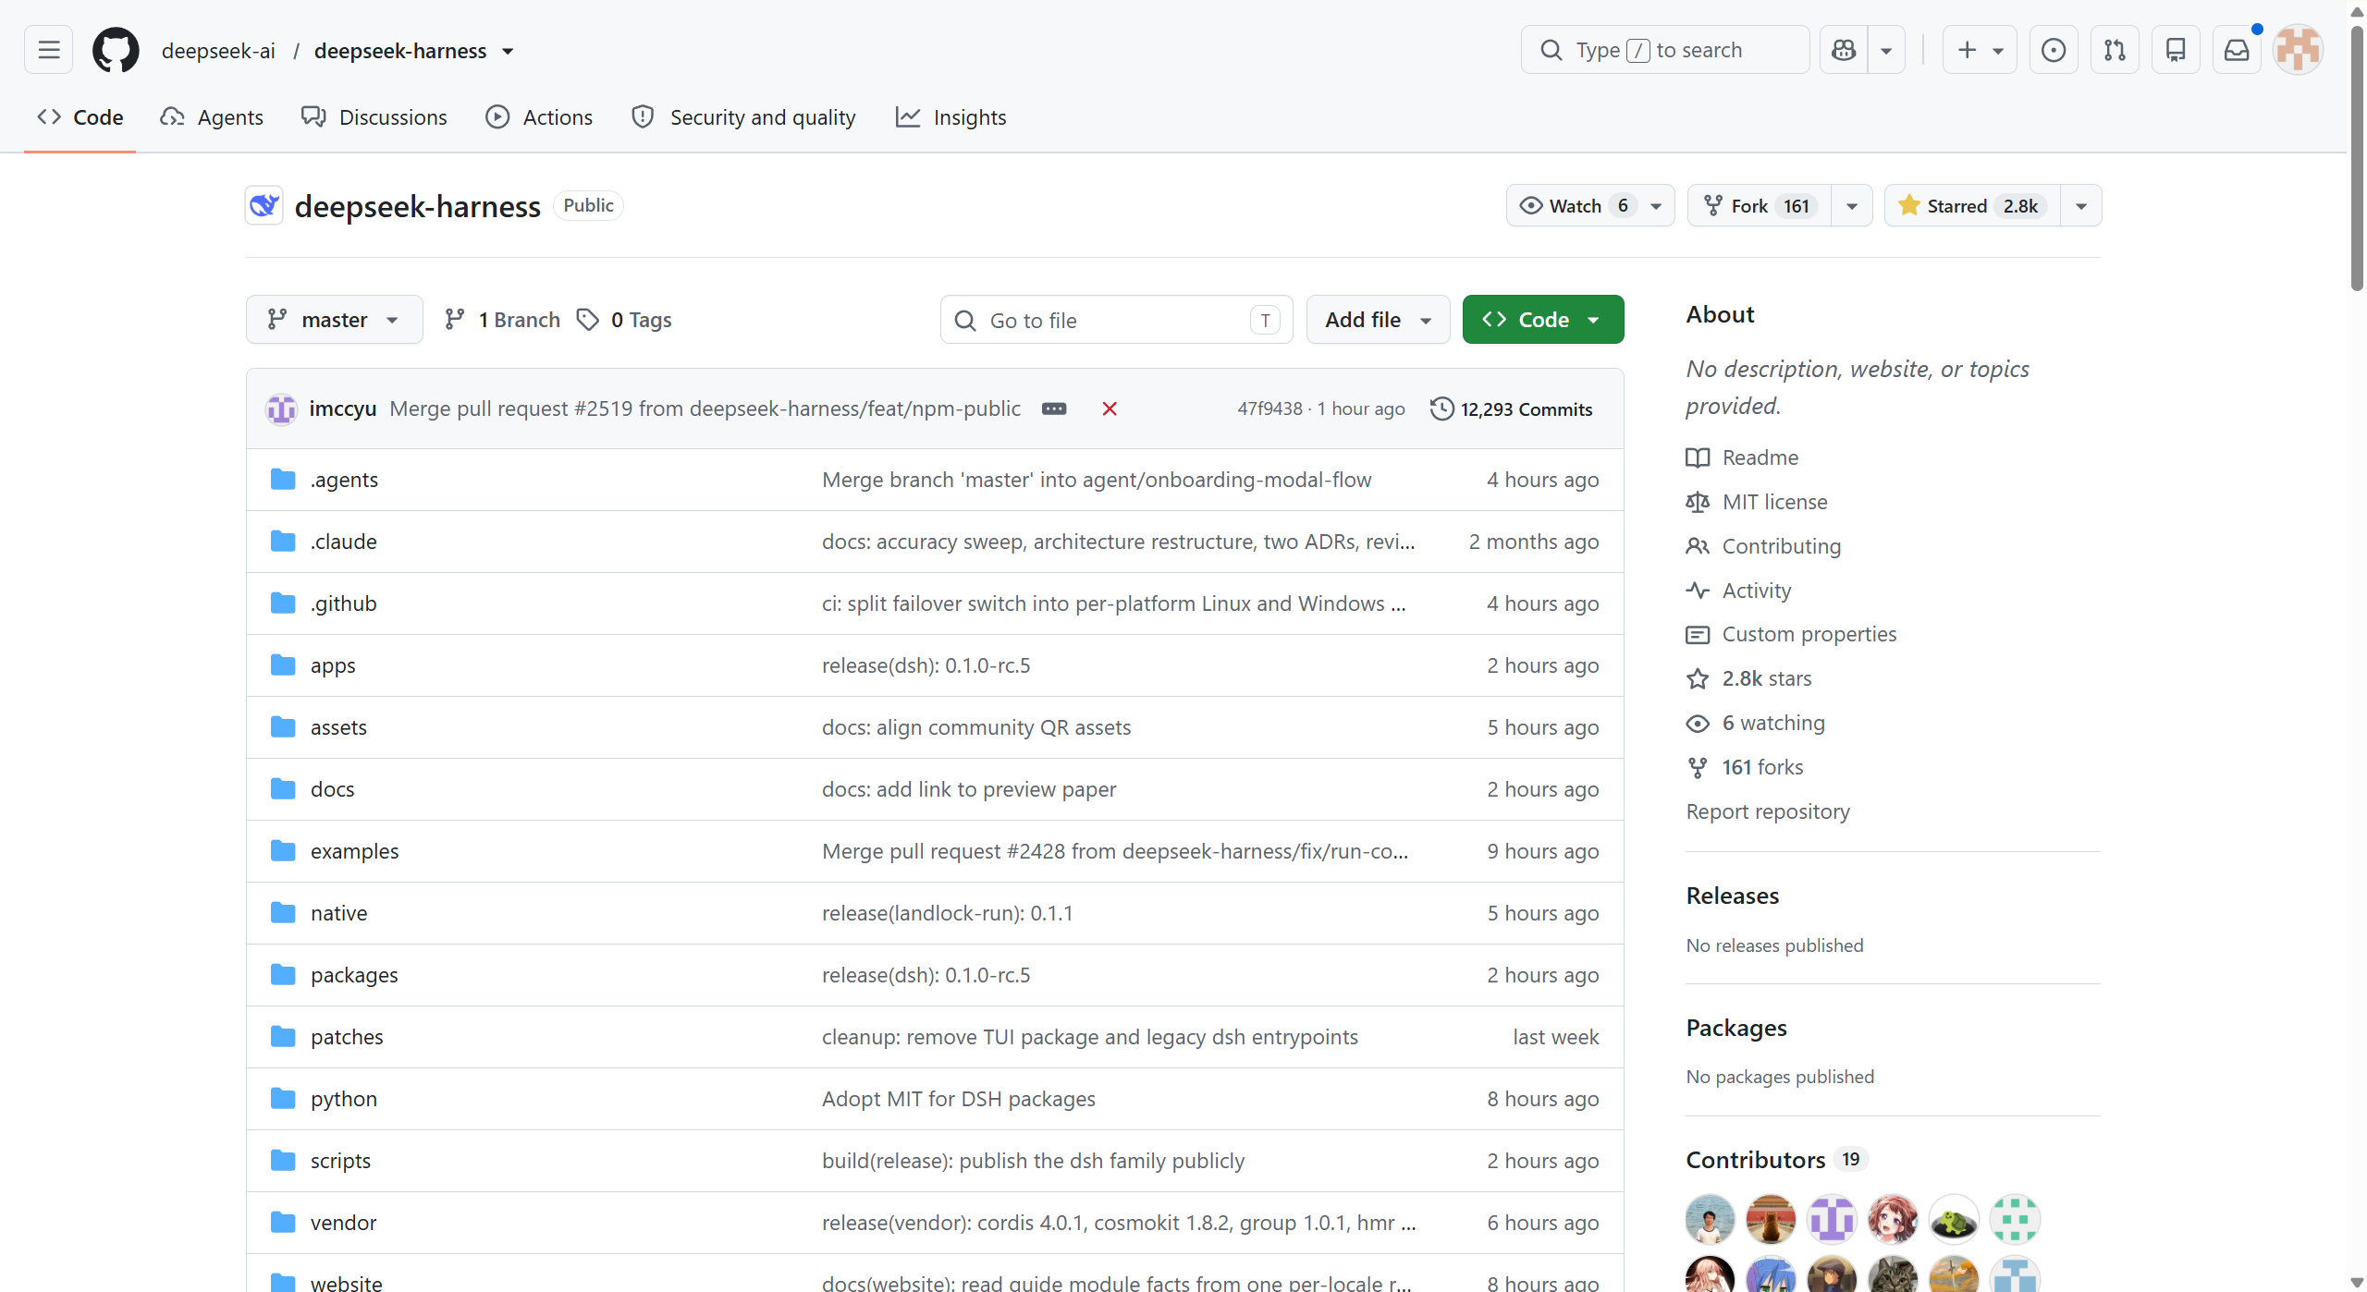Open the patches folder icon
This screenshot has width=2367, height=1292.
point(283,1037)
